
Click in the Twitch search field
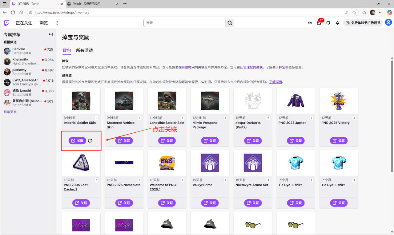coord(184,23)
